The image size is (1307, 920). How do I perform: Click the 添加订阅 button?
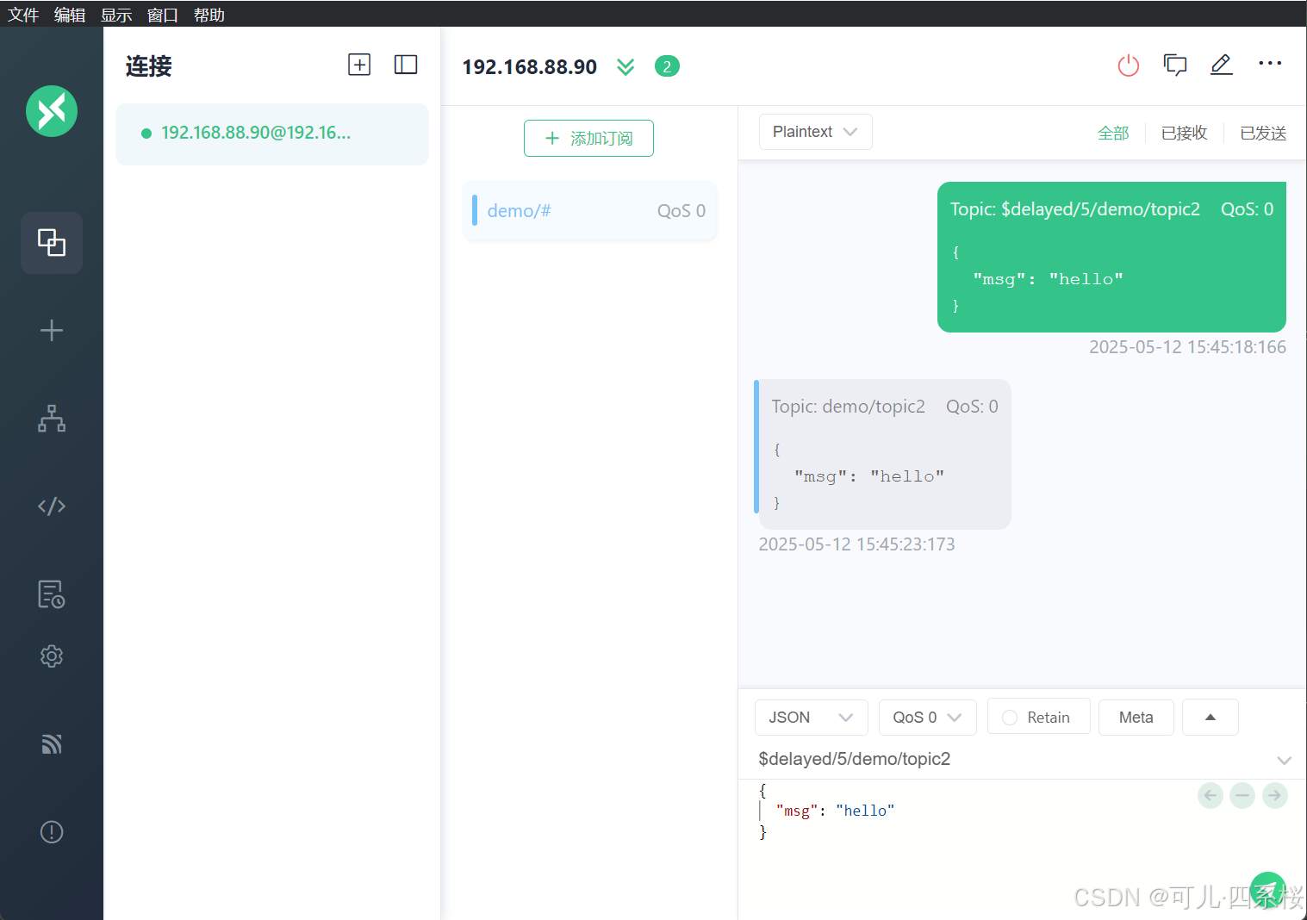click(x=589, y=138)
